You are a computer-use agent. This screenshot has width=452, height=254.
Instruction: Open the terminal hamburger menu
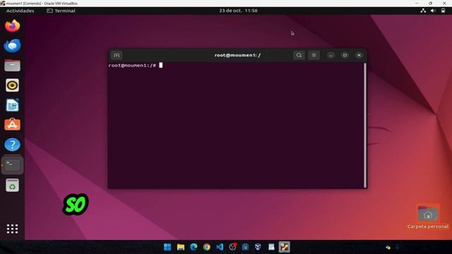[x=314, y=55]
